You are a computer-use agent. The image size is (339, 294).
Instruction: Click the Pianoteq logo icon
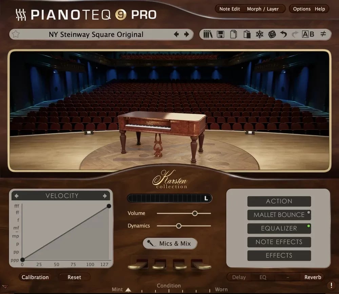21,15
